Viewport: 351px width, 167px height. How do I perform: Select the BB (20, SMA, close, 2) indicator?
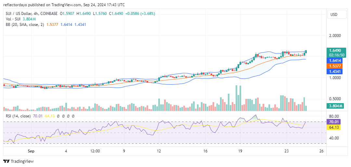point(25,24)
